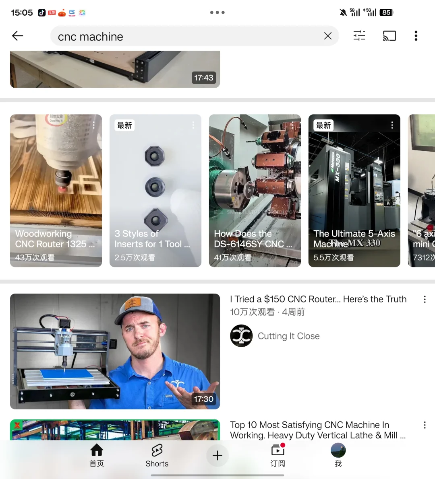Tap the 5.5万次观看 view count
435x479 pixels.
tap(333, 257)
